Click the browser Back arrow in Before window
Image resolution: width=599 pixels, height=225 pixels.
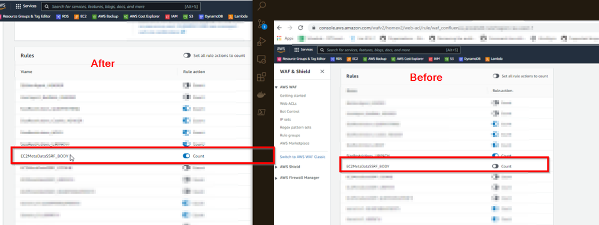[279, 28]
